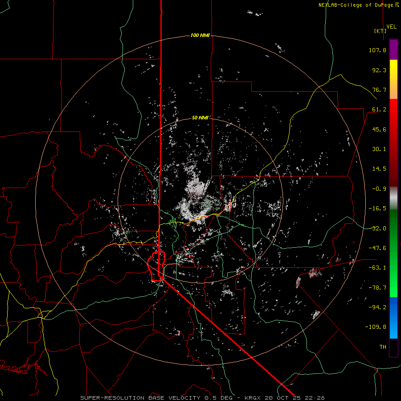
Task: Click the [KT] units label
Action: coord(381,31)
